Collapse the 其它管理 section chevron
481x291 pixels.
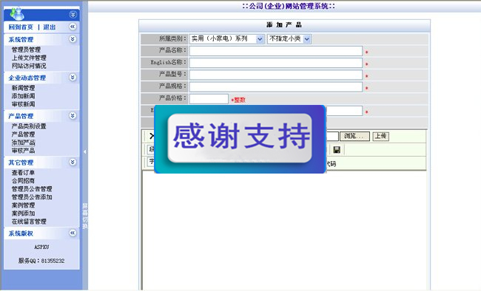tap(73, 162)
